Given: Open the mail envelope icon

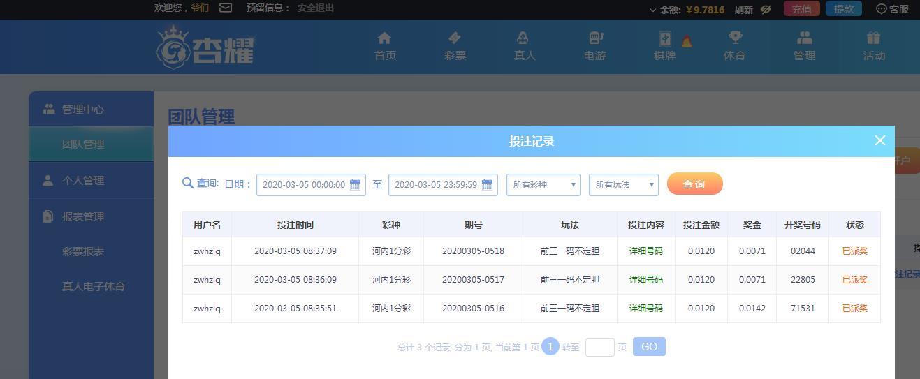Looking at the screenshot, I should pos(226,8).
